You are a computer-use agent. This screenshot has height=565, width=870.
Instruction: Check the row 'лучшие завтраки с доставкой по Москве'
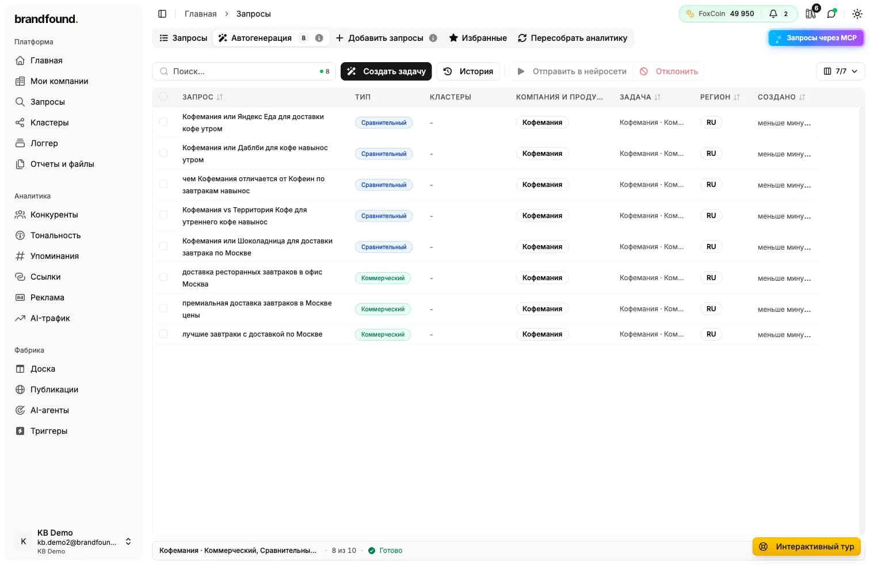pos(163,334)
